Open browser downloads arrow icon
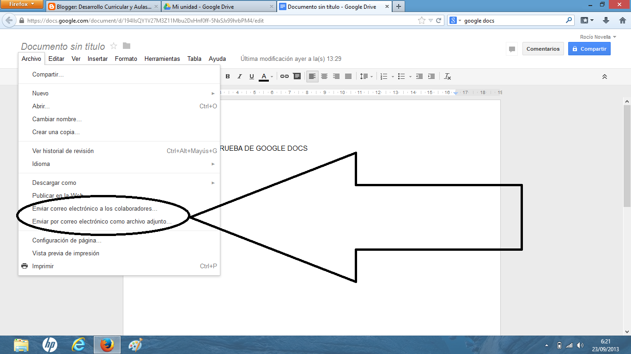The image size is (631, 354). click(x=607, y=20)
